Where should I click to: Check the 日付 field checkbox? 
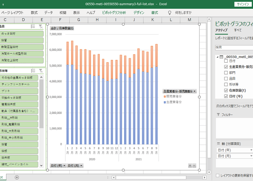(226, 61)
